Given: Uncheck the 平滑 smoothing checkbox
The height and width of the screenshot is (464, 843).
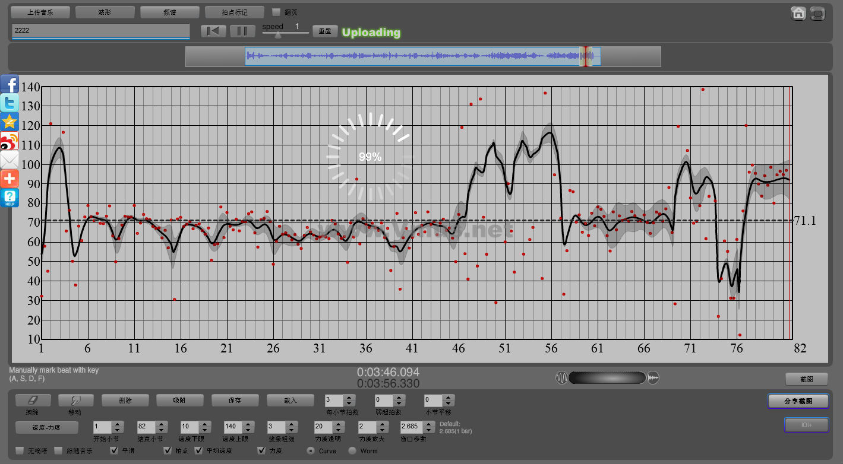Looking at the screenshot, I should 115,451.
